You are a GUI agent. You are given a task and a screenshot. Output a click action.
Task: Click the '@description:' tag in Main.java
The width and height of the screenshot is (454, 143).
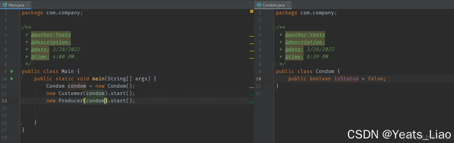51,42
